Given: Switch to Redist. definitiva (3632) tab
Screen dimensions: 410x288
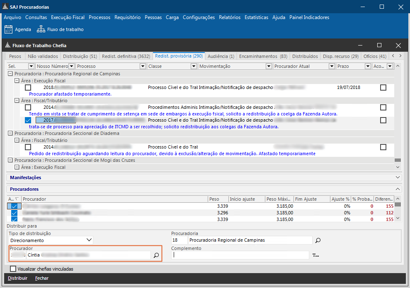Looking at the screenshot, I should [x=126, y=56].
